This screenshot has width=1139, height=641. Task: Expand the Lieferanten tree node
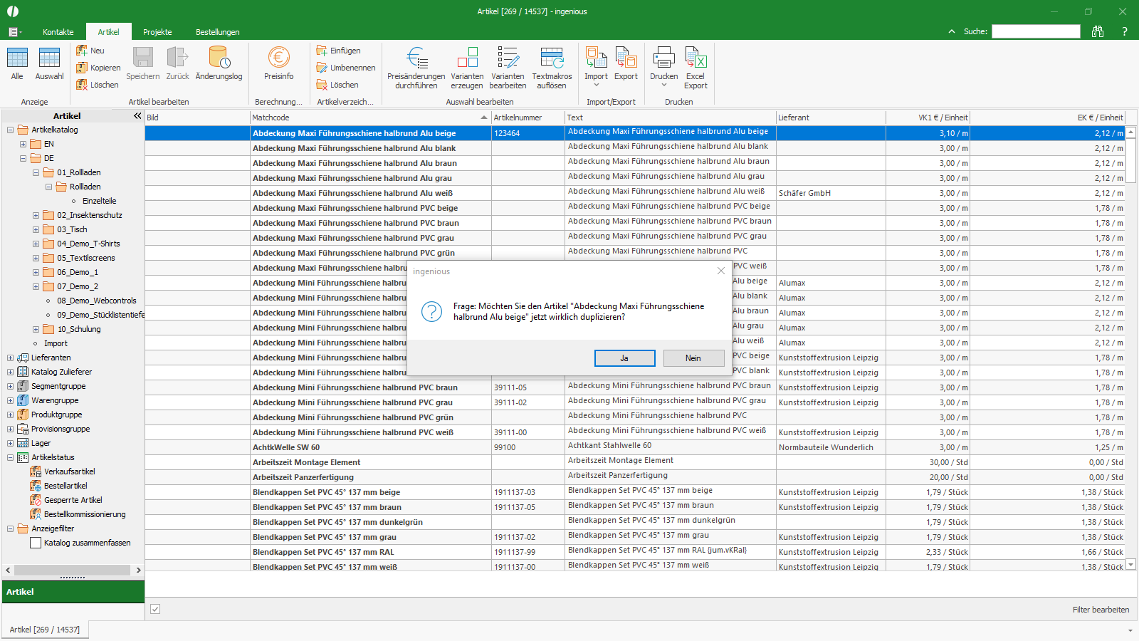pos(10,358)
